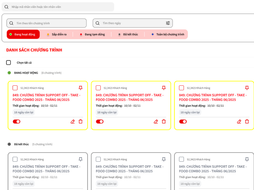The height and width of the screenshot is (190, 254).
Task: Select the 'Đang tạm dừng' filter tab
Action: [x=92, y=34]
